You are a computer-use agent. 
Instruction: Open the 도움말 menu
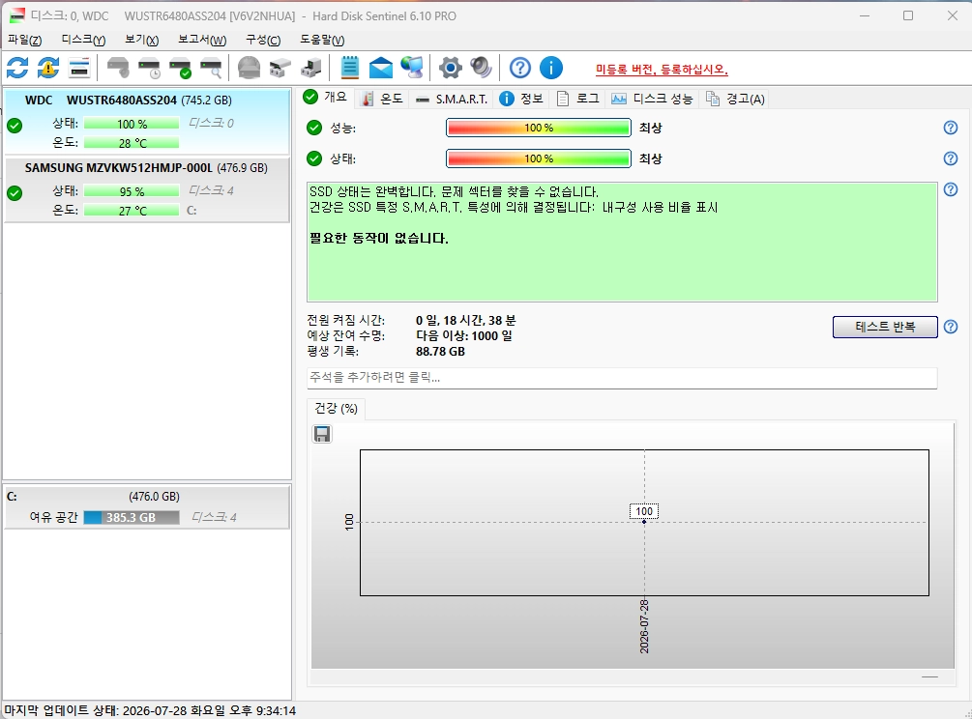(x=322, y=40)
